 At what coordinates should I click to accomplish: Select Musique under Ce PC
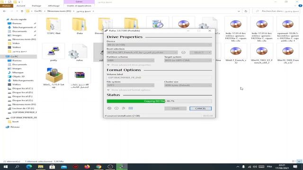(x=18, y=72)
